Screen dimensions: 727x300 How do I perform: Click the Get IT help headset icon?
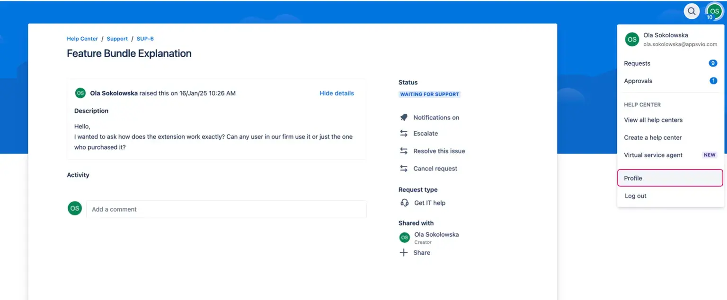[x=404, y=203]
